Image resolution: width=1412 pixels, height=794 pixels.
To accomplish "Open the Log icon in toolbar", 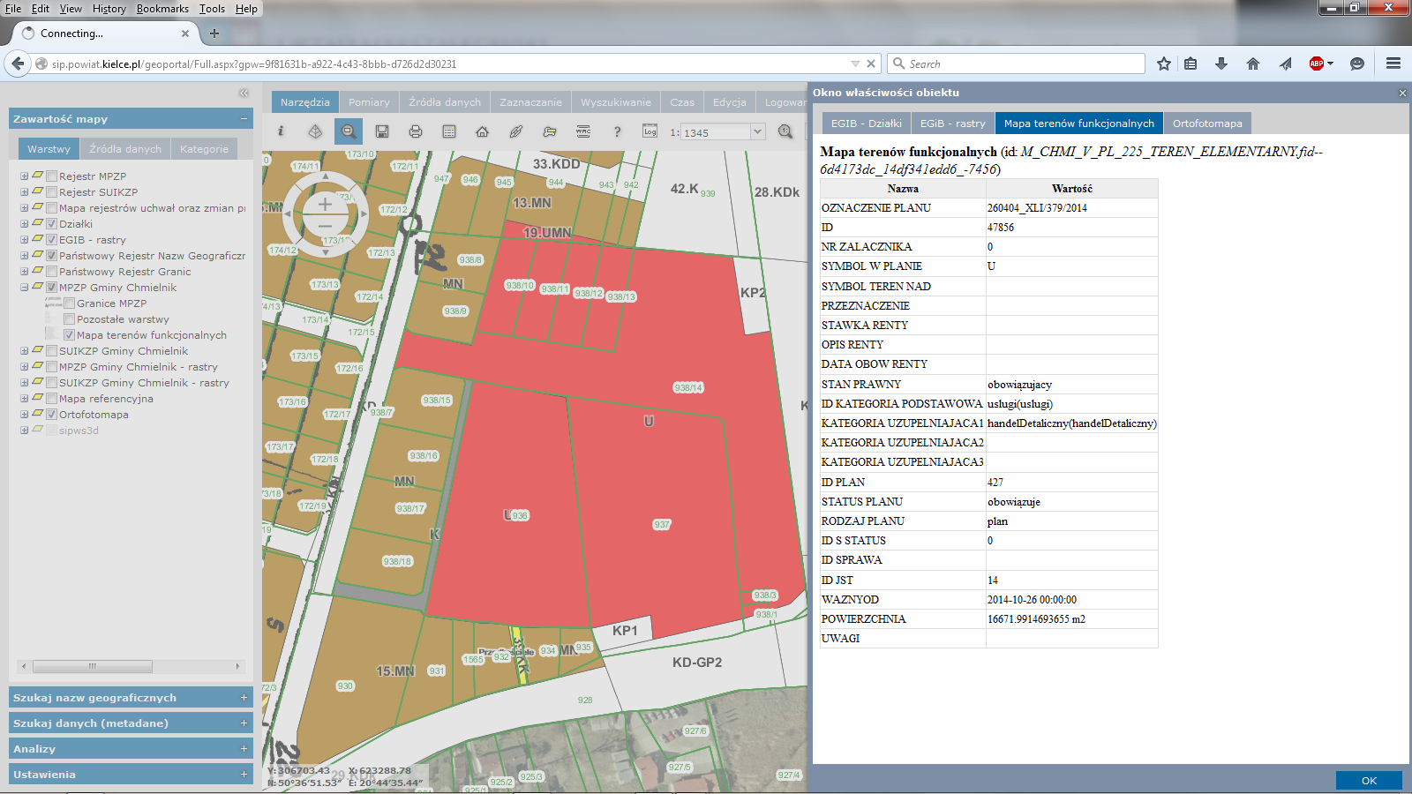I will pyautogui.click(x=650, y=131).
